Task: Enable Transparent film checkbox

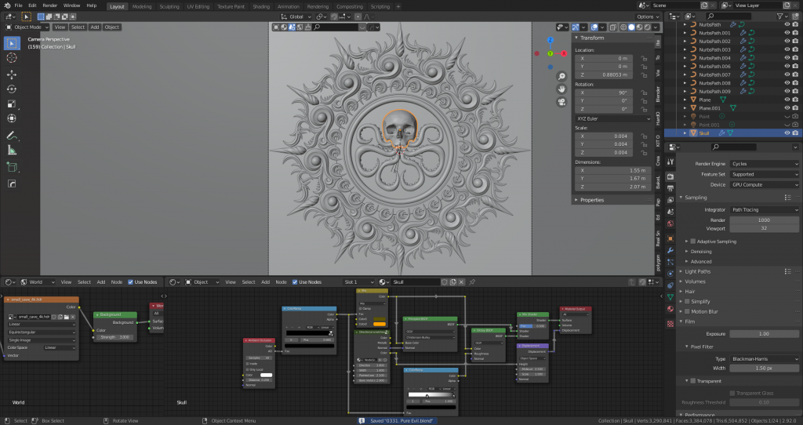Action: [693, 381]
